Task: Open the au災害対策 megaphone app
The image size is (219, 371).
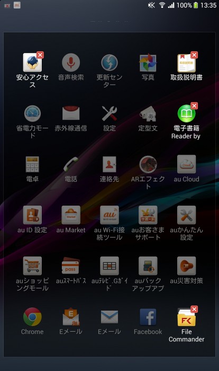Action: coord(186,266)
